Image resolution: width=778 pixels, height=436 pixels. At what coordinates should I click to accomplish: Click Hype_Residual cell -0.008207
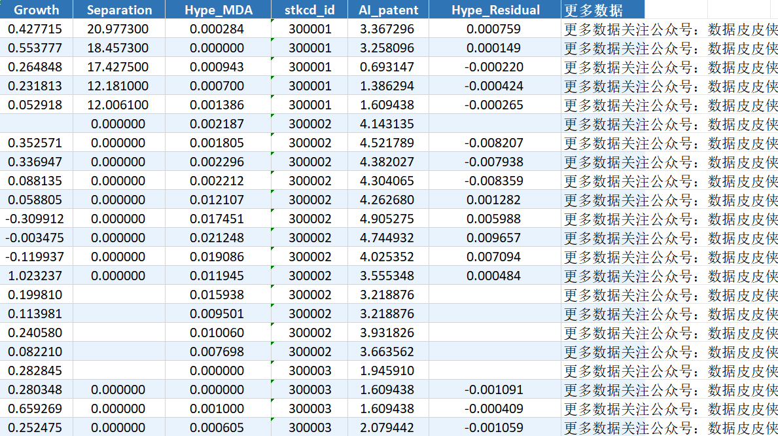(495, 143)
